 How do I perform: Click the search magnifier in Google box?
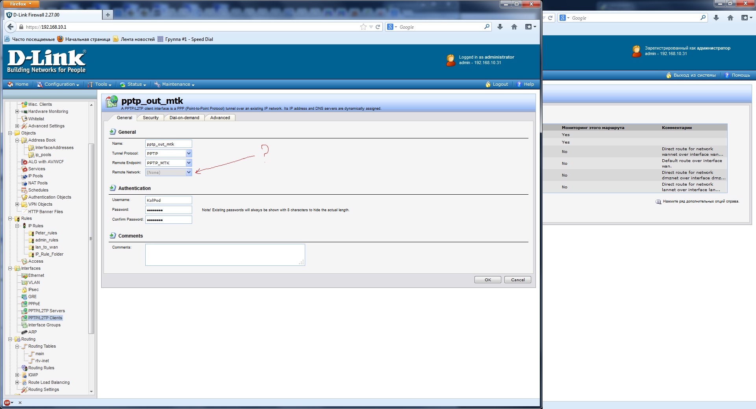click(487, 27)
